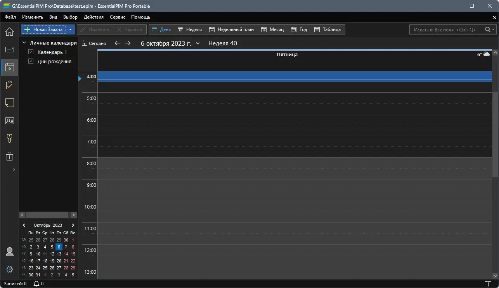Select October 10 in mini calendar

coord(38,254)
